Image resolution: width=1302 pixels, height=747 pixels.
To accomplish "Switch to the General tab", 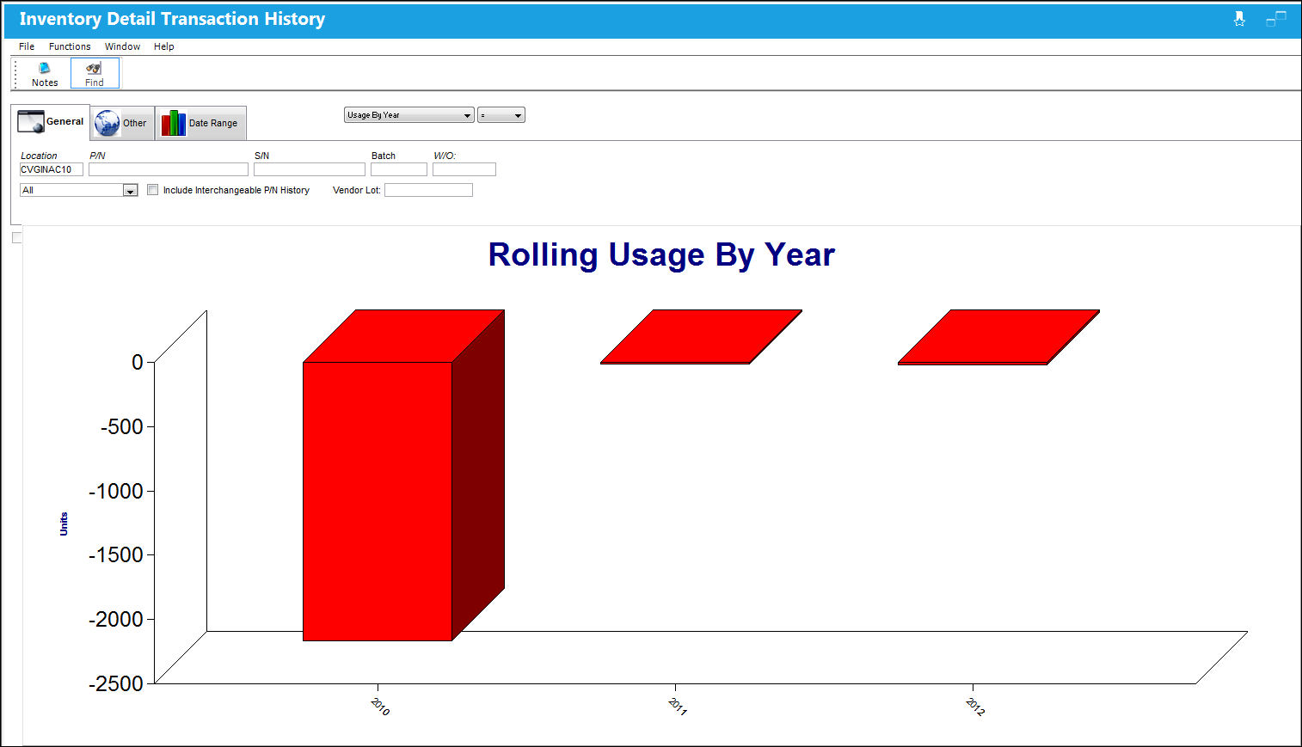I will (52, 121).
